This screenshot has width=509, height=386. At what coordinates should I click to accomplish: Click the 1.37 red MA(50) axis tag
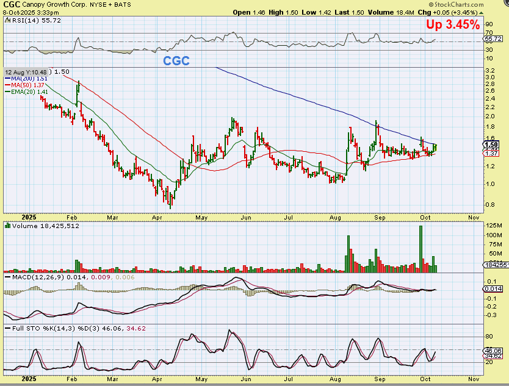(x=492, y=153)
